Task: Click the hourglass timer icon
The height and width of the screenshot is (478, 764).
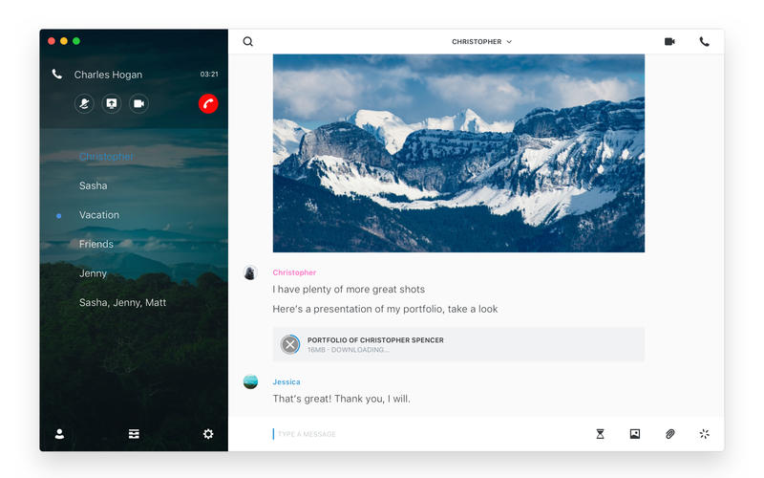Action: [x=600, y=434]
